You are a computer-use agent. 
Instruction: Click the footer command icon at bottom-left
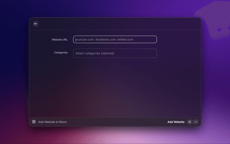[34, 122]
